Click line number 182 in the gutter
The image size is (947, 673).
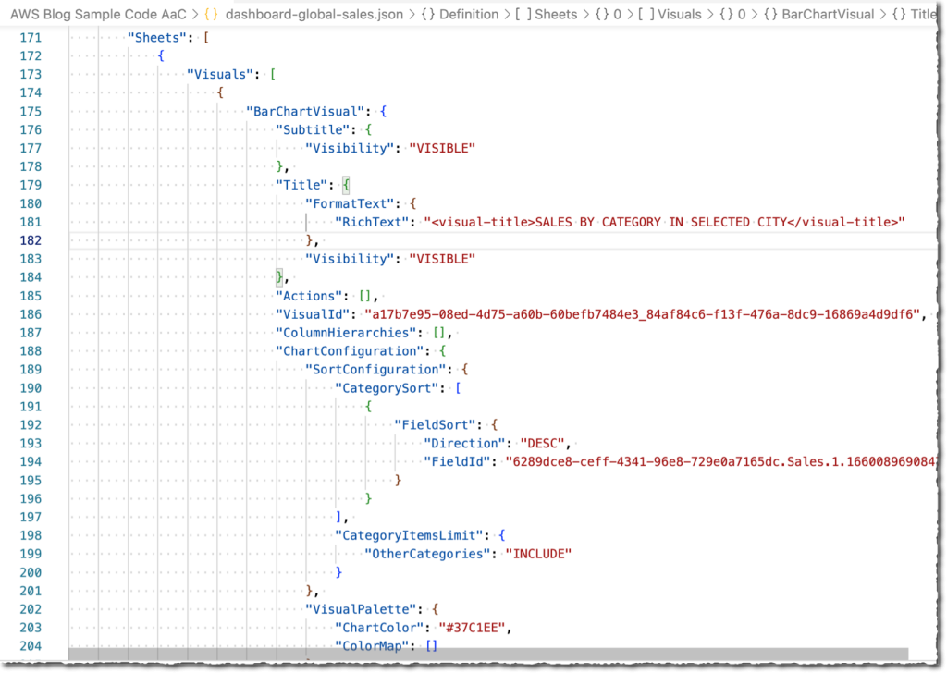pyautogui.click(x=31, y=240)
